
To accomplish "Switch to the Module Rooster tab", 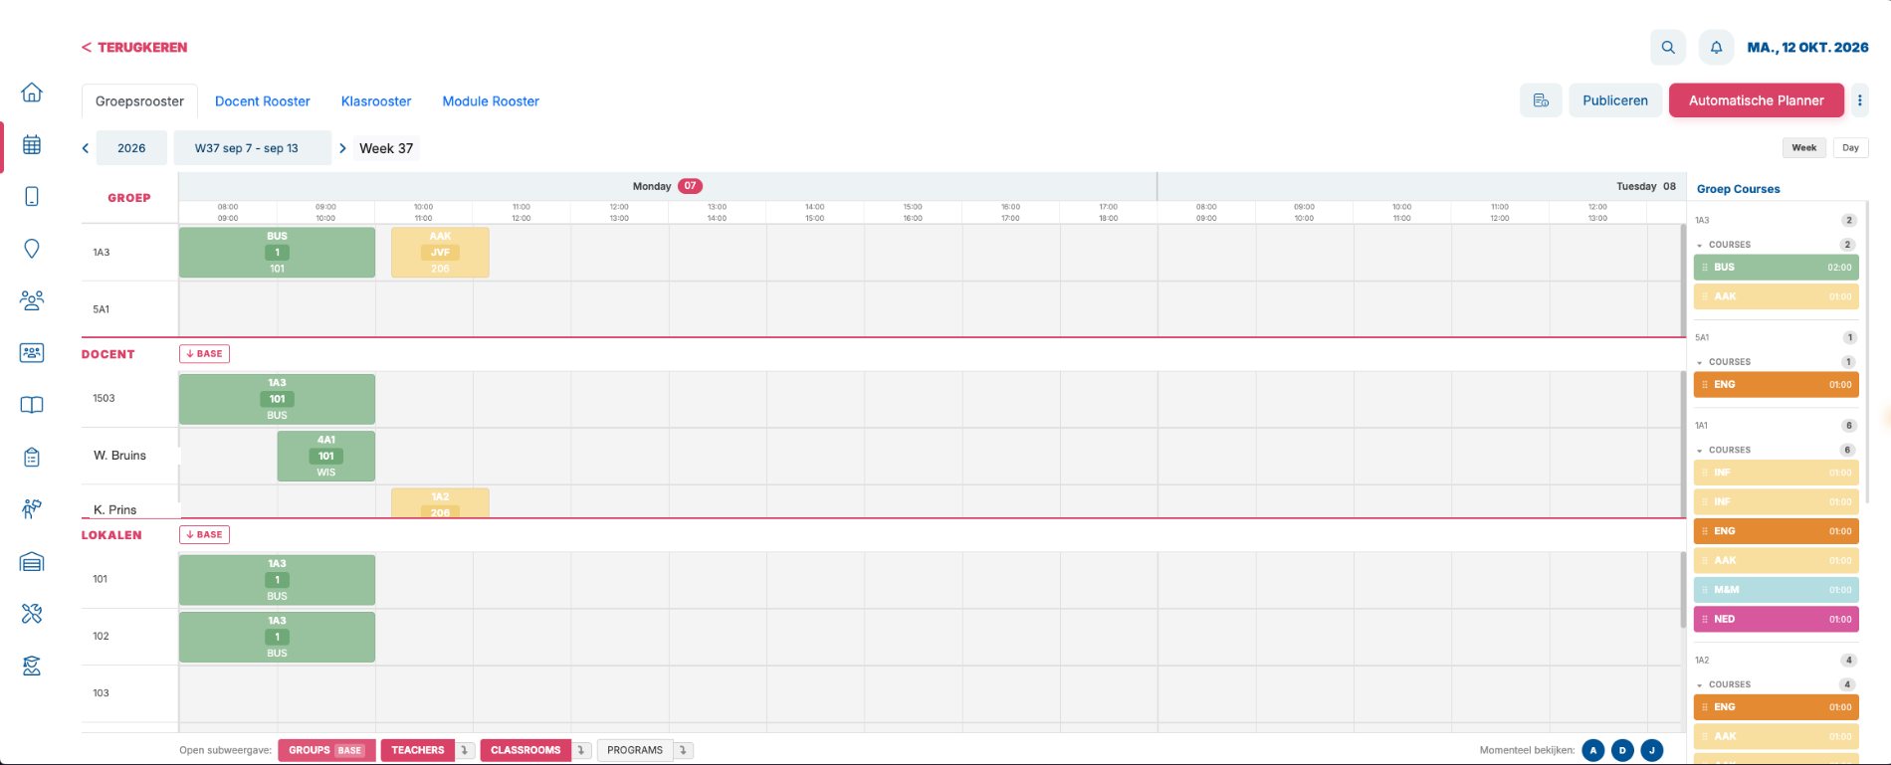I will [491, 101].
